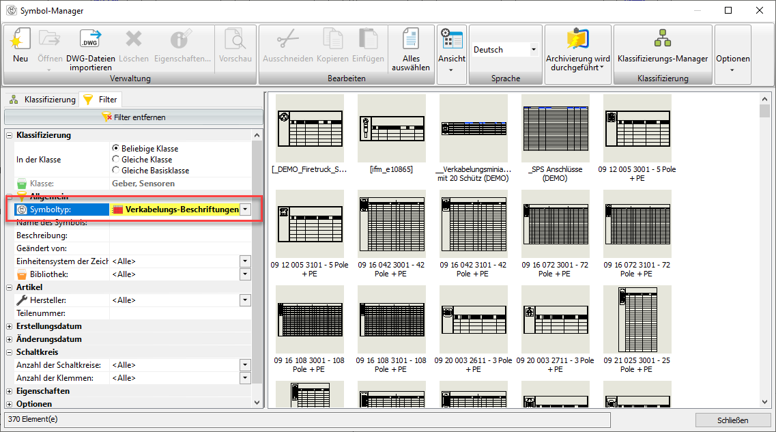The height and width of the screenshot is (432, 776).
Task: Import DWG files via DWG-Dateien importieren
Action: click(90, 41)
